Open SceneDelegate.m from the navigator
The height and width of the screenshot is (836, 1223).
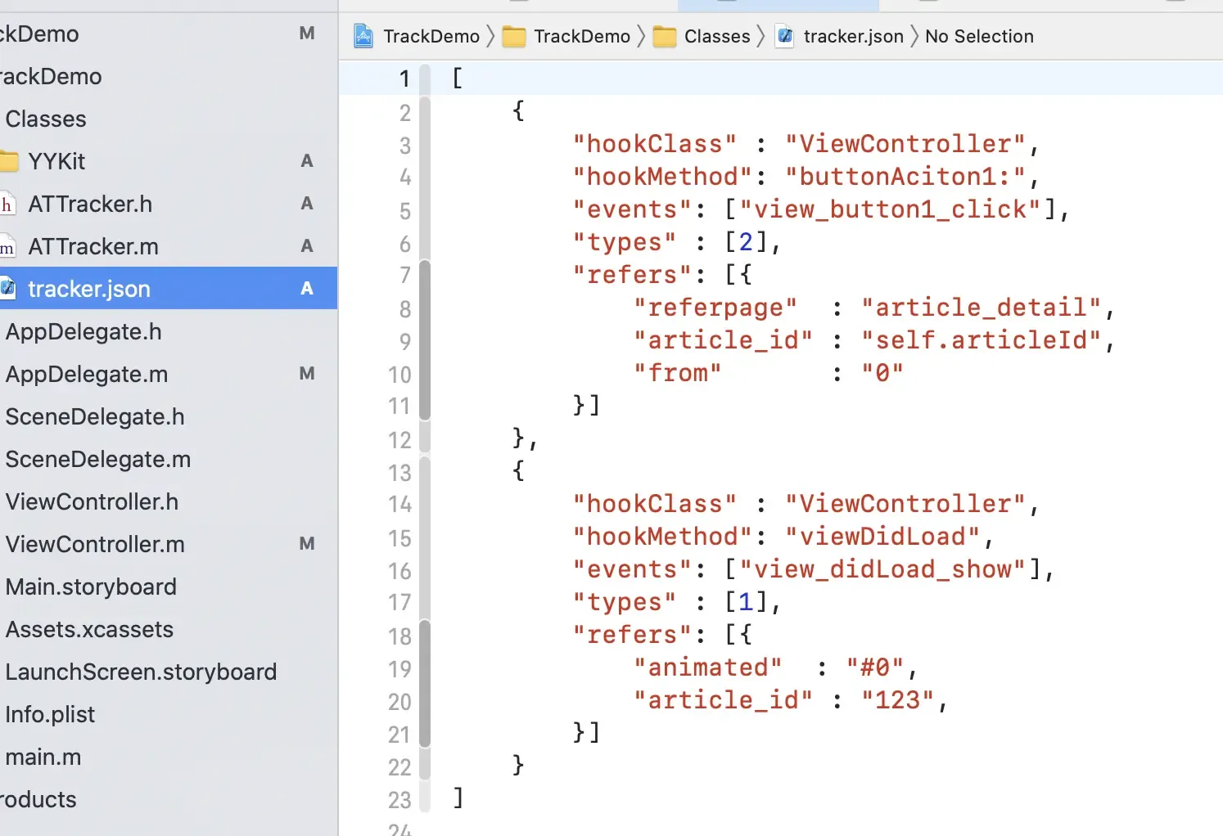point(98,459)
